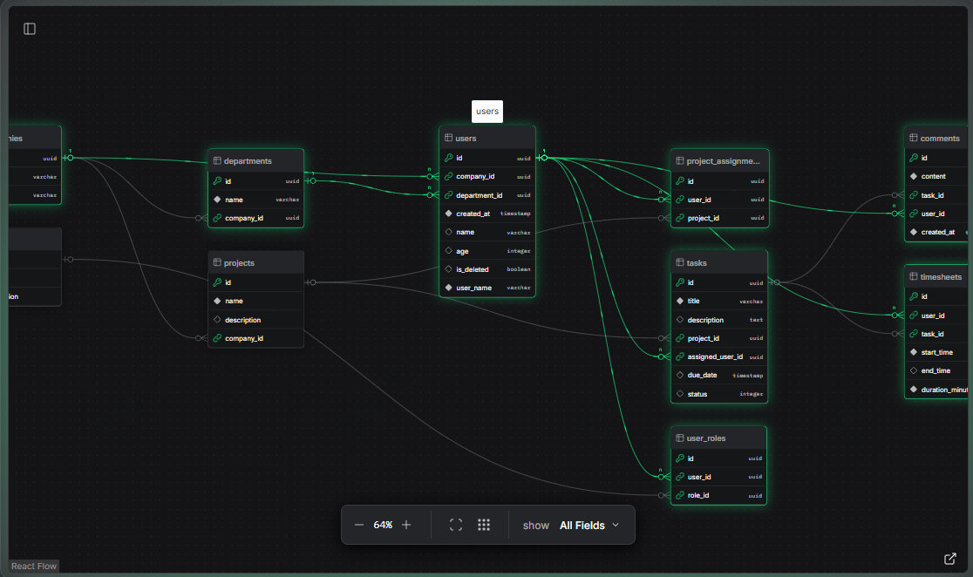
Task: Open the external link icon
Action: coord(950,559)
